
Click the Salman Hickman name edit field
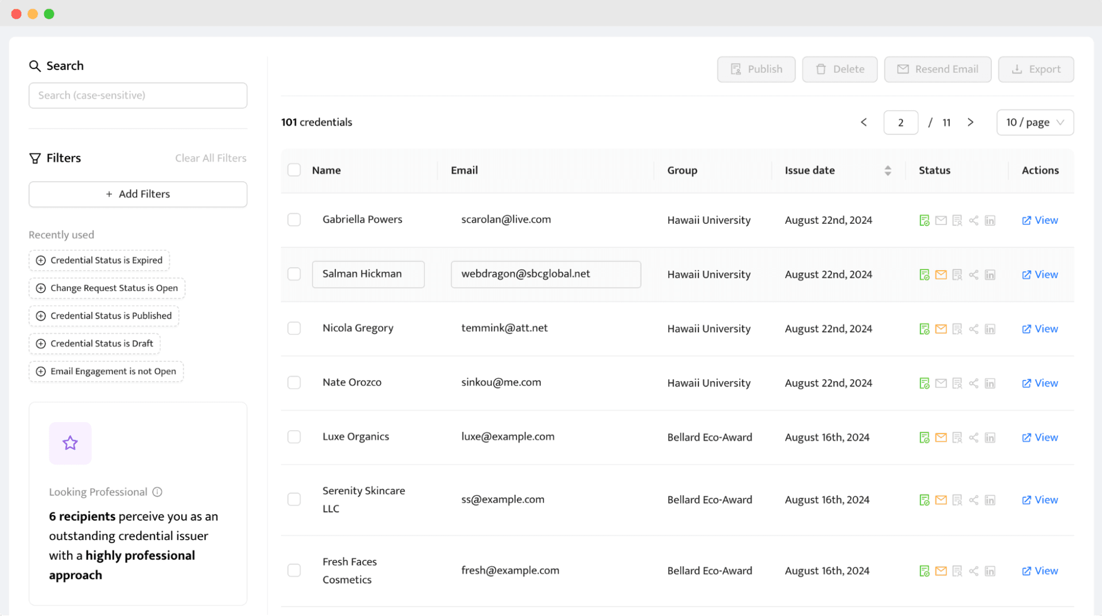pyautogui.click(x=368, y=274)
